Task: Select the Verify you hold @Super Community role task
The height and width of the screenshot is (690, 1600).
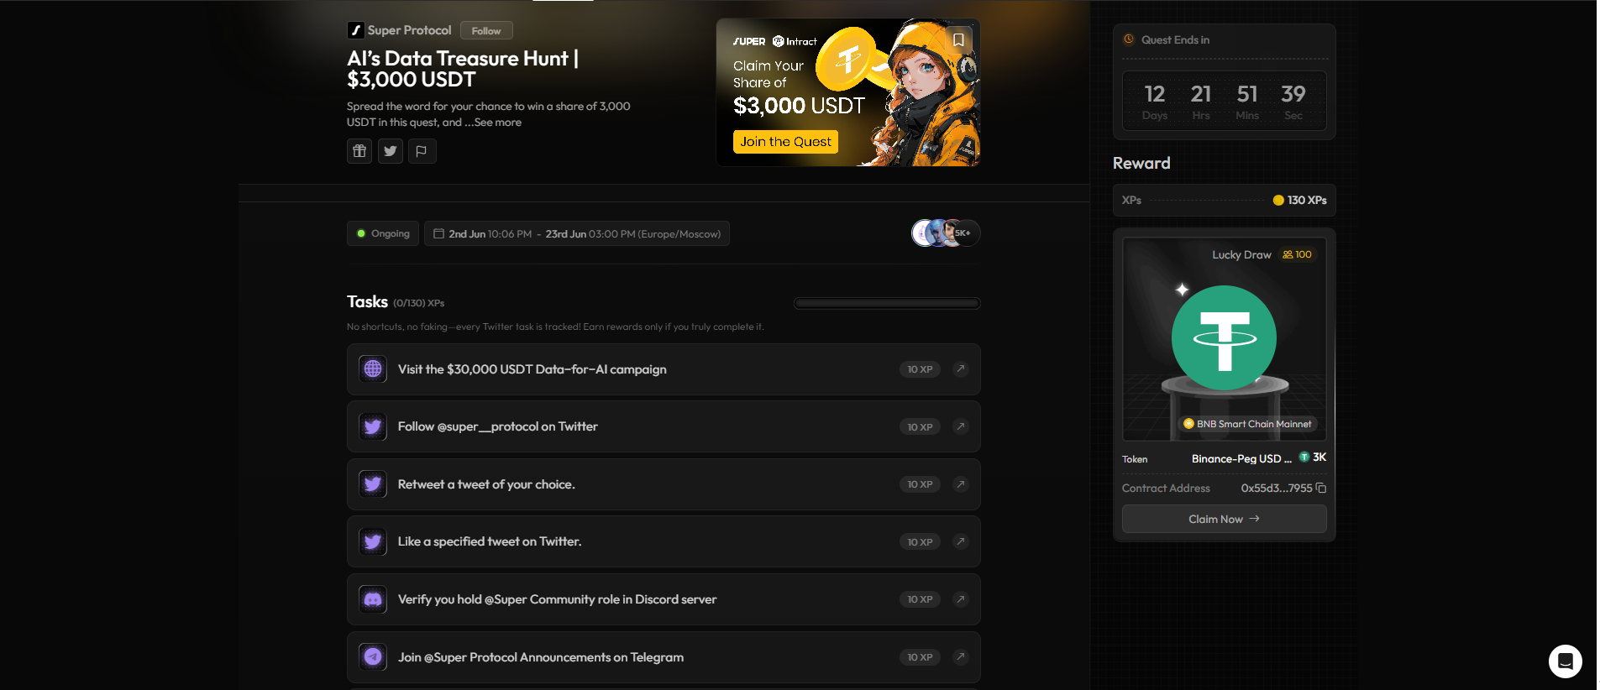Action: click(664, 599)
